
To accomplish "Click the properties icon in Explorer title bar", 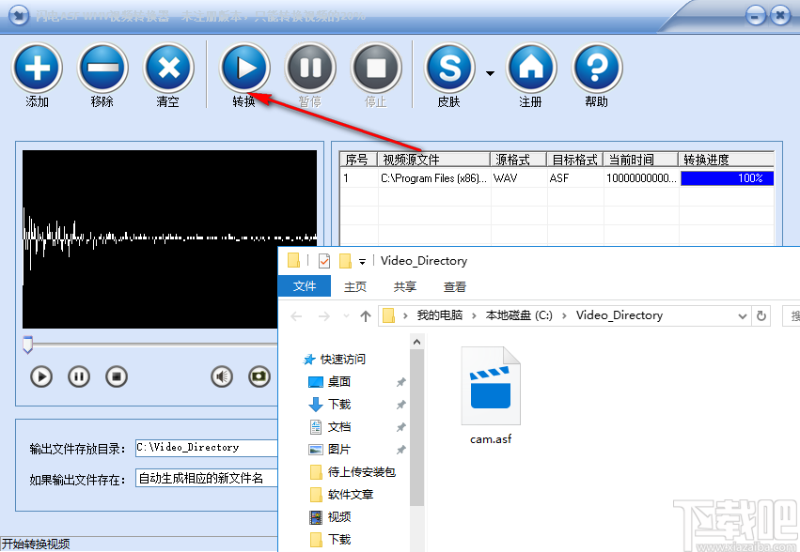I will (324, 261).
